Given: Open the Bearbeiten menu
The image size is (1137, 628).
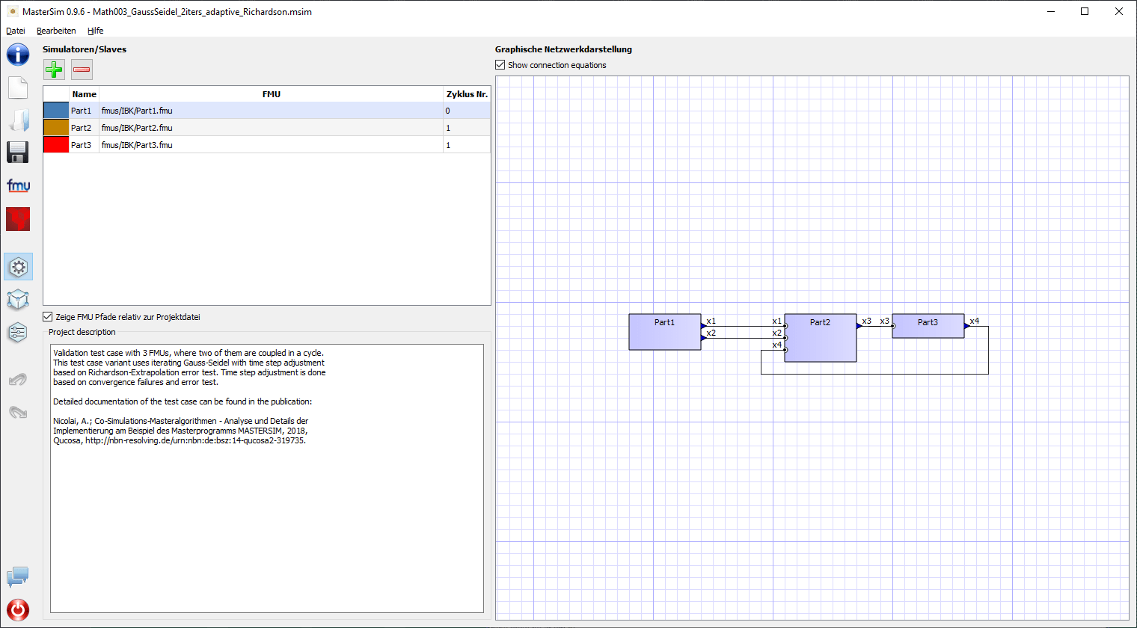Looking at the screenshot, I should pyautogui.click(x=56, y=31).
